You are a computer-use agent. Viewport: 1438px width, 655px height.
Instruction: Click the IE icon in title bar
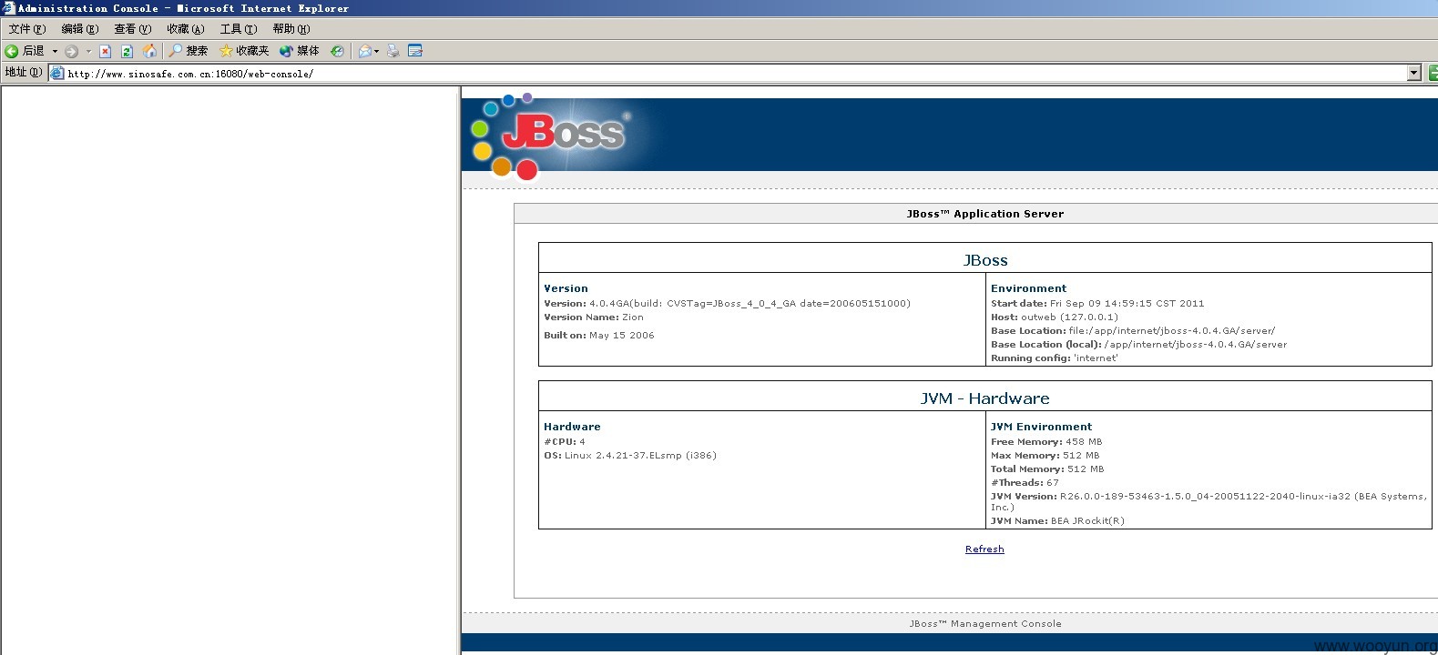click(8, 8)
